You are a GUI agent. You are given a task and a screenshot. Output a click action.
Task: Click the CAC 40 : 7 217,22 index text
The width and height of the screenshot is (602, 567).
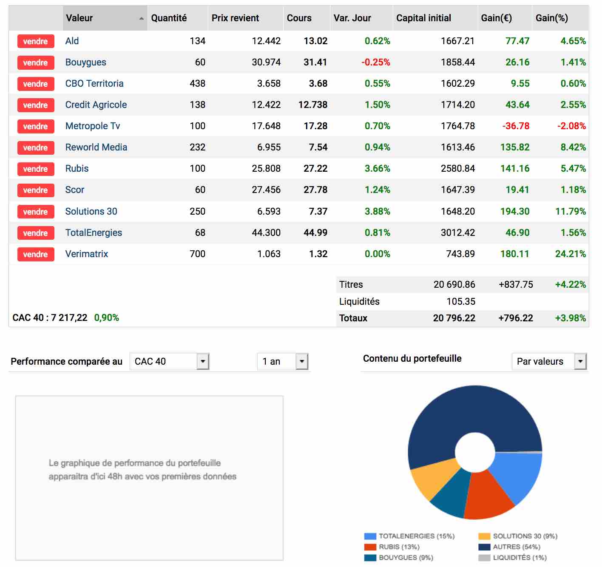(50, 318)
